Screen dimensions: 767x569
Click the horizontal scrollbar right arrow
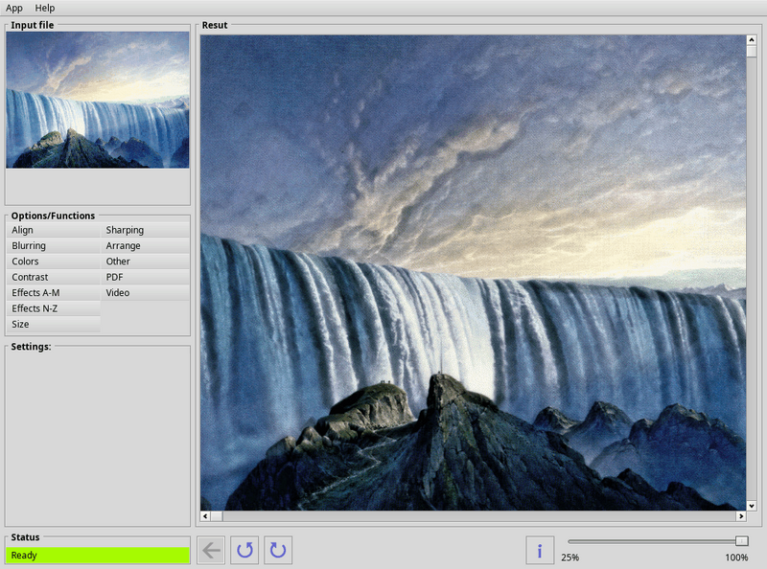pos(741,515)
